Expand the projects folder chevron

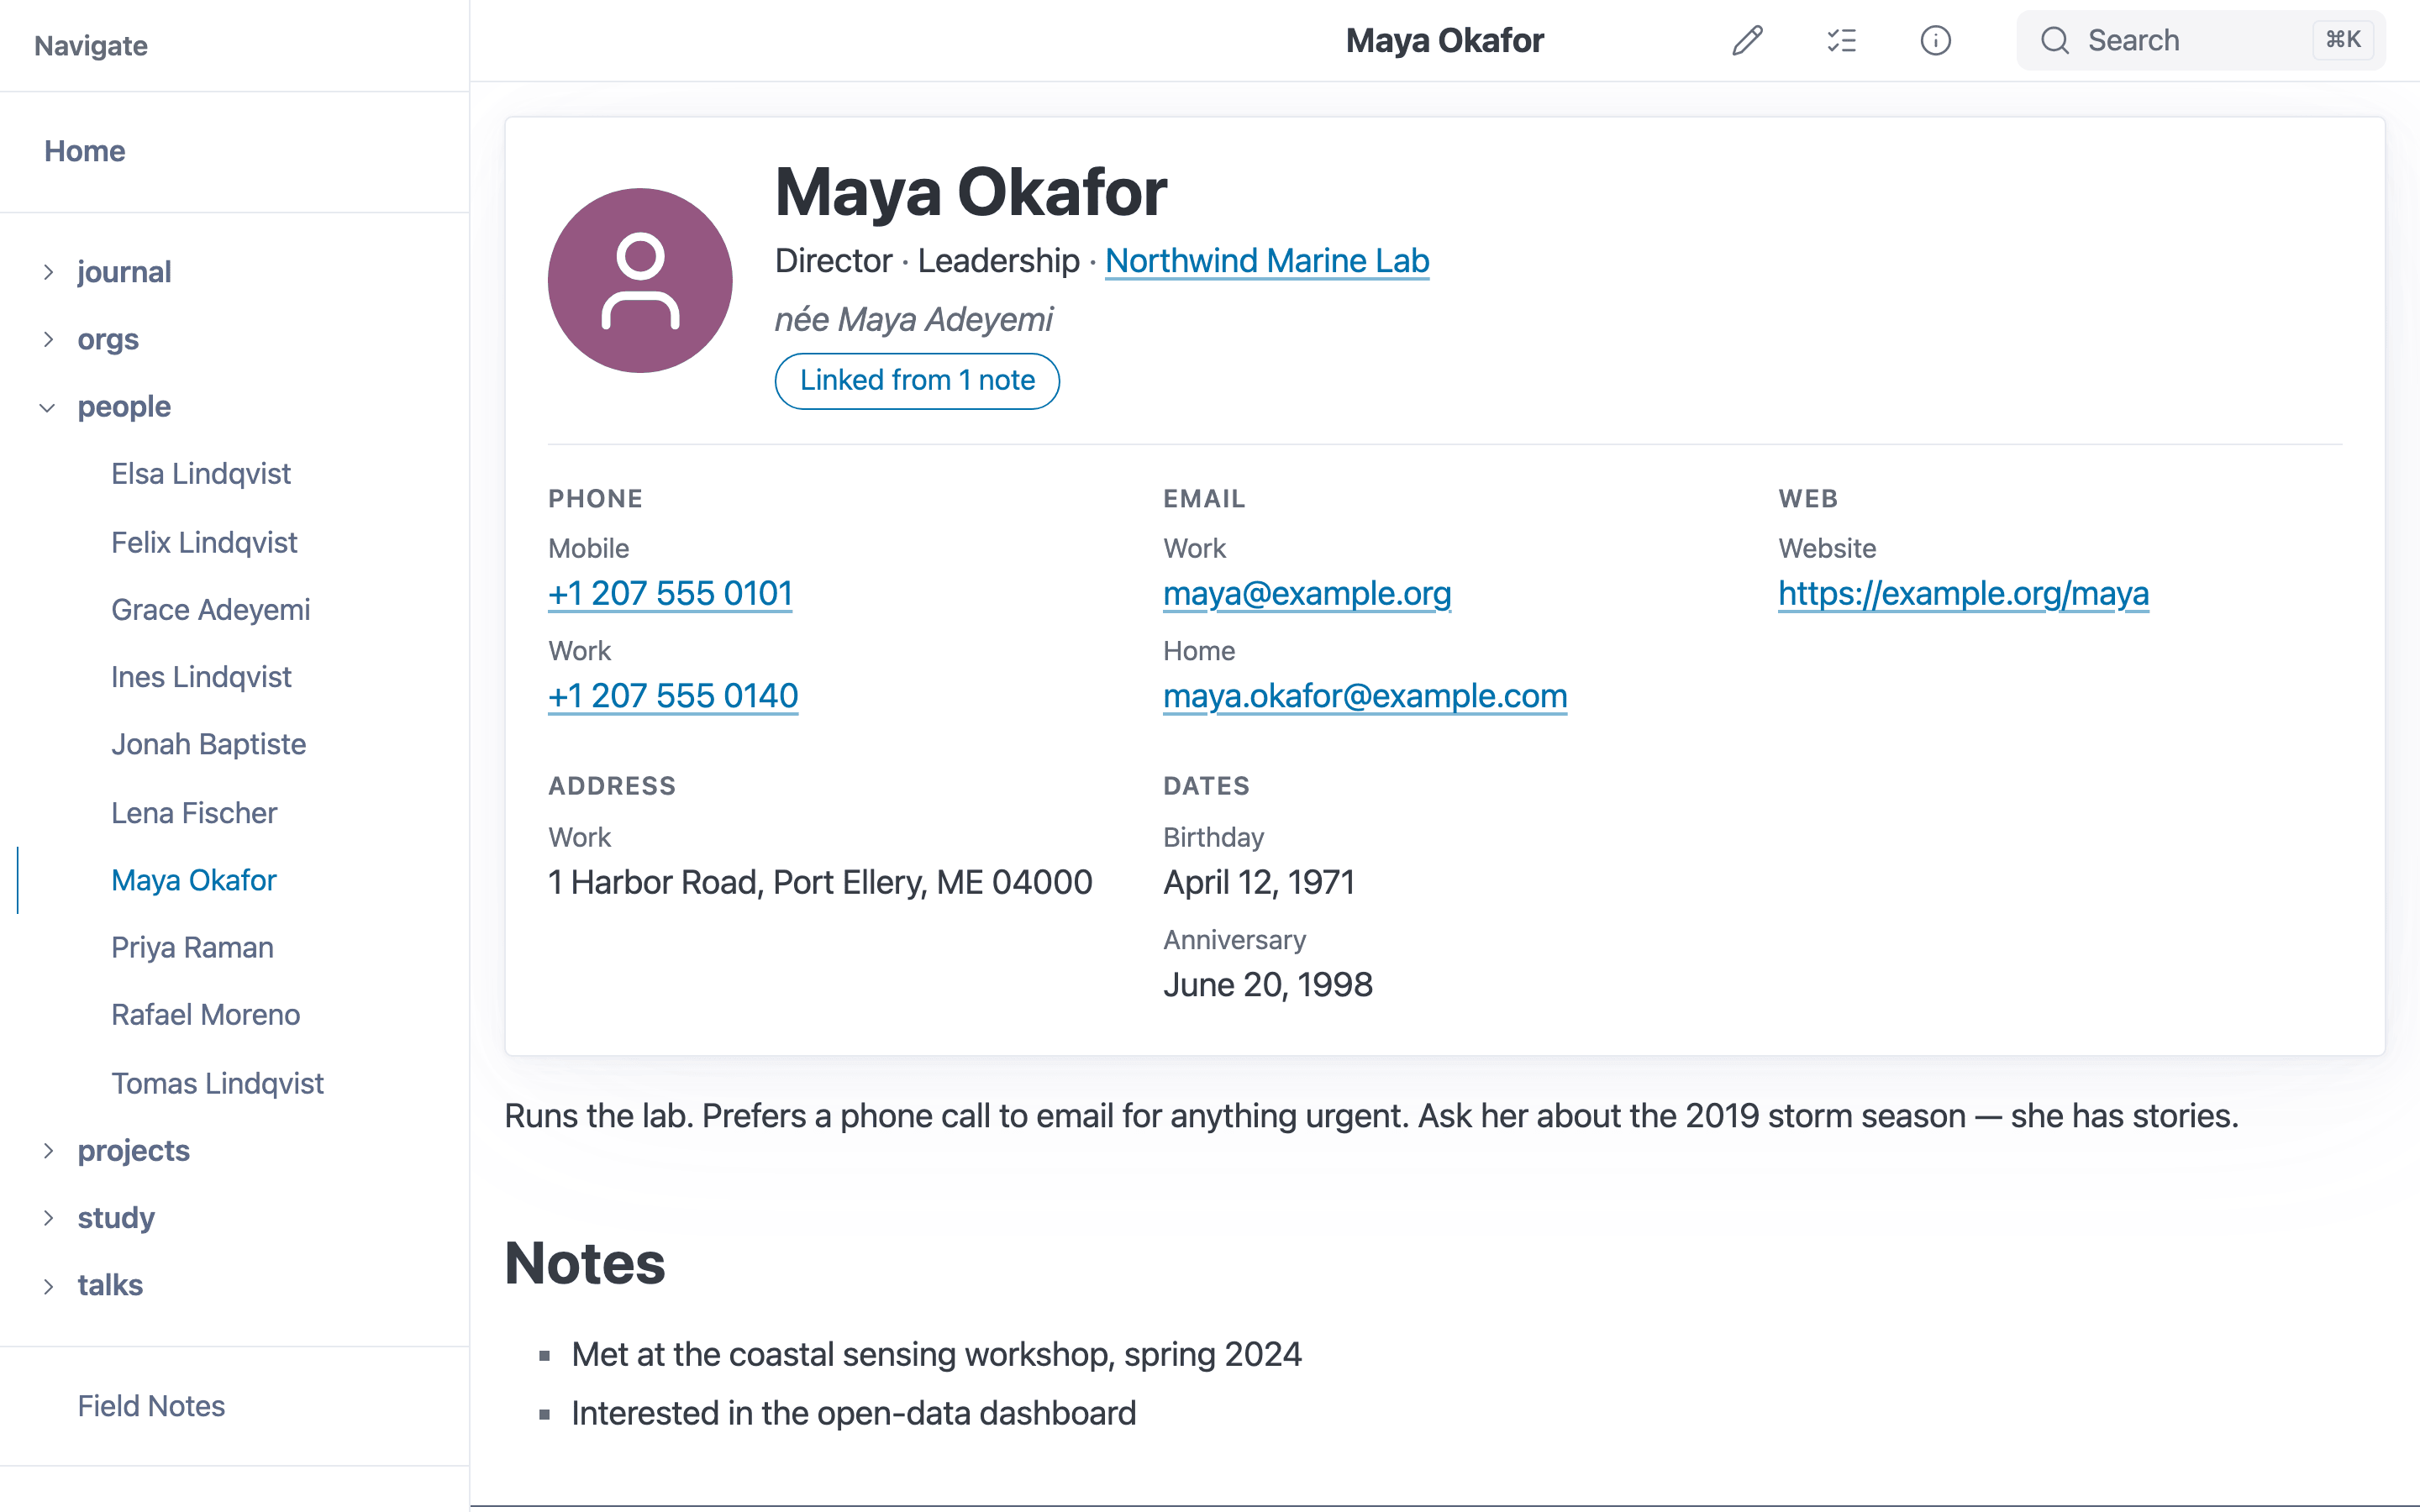pyautogui.click(x=48, y=1150)
